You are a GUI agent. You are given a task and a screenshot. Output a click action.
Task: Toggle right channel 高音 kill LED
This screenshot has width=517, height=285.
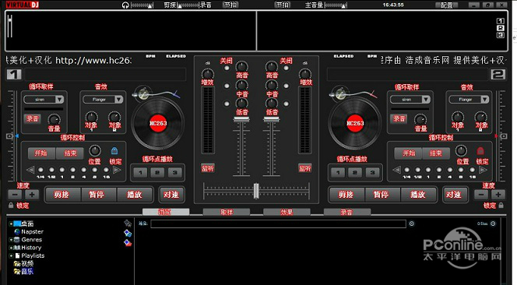(287, 68)
